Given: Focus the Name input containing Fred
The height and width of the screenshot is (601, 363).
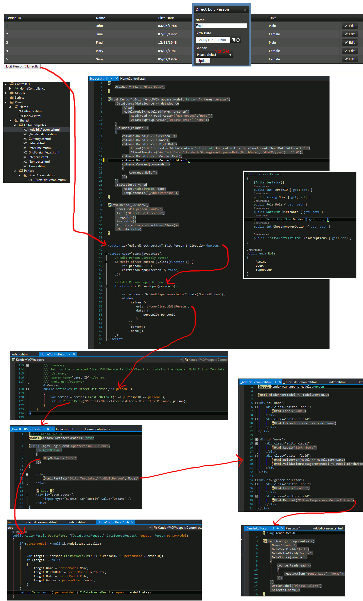Looking at the screenshot, I should [221, 26].
